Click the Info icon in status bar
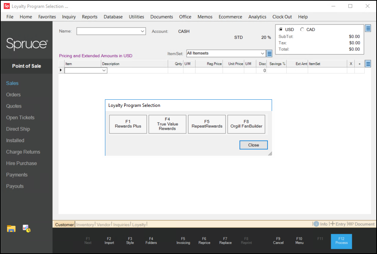 click(316, 224)
